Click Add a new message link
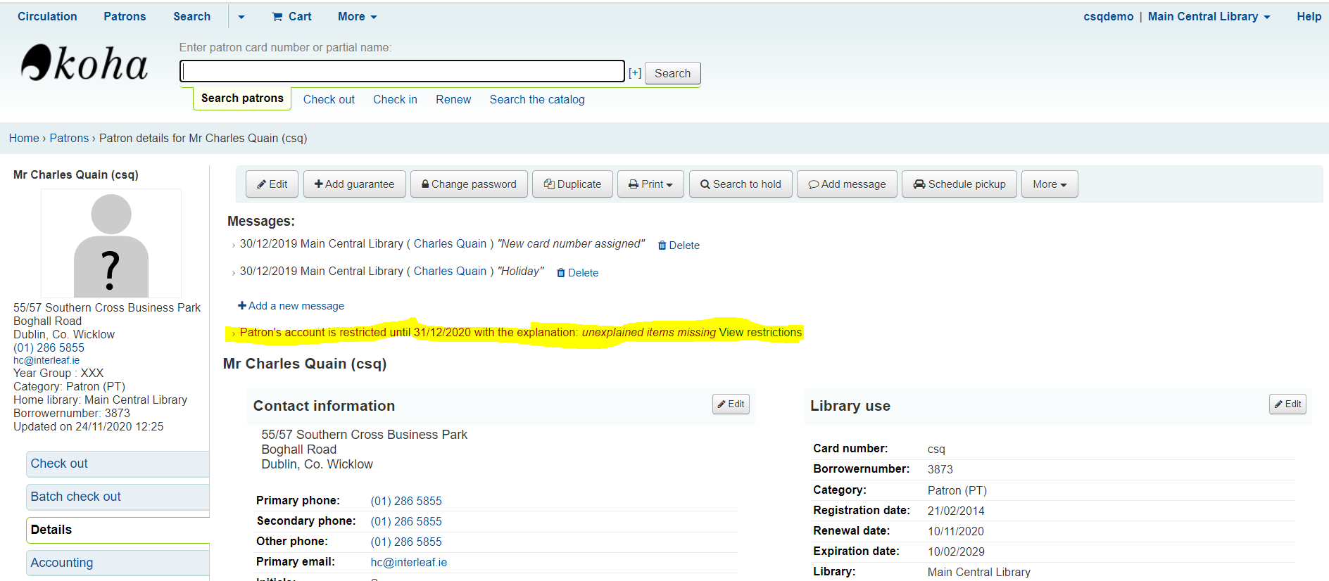 tap(291, 306)
